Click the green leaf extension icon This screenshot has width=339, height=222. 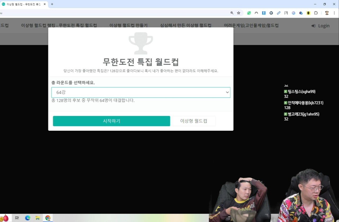click(x=249, y=13)
